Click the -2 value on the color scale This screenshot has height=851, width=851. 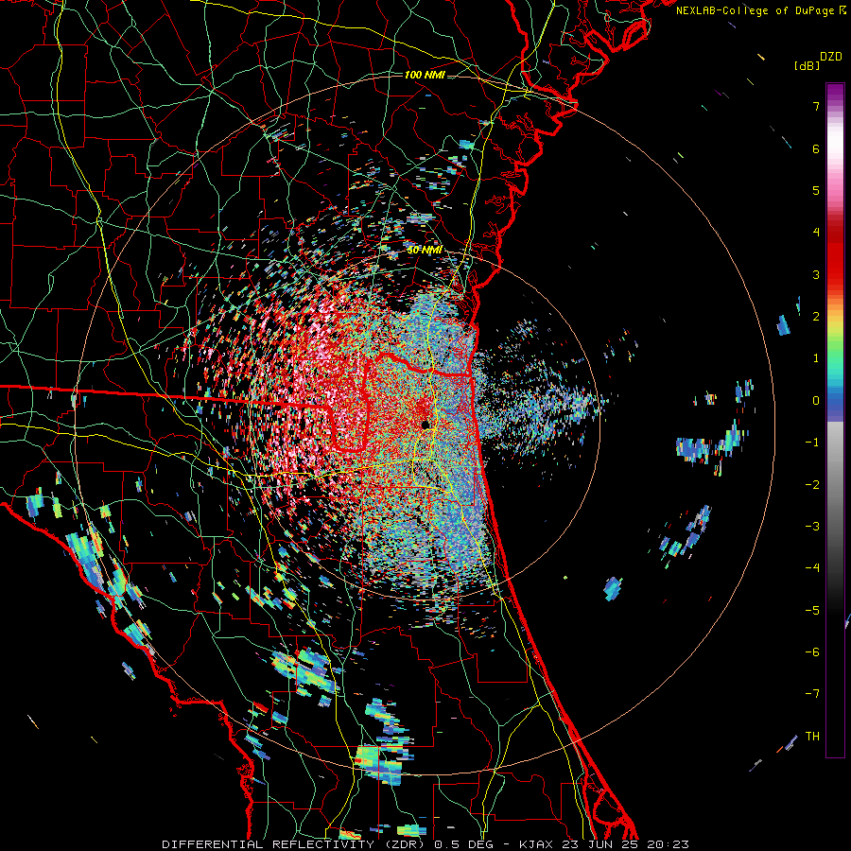pyautogui.click(x=812, y=484)
